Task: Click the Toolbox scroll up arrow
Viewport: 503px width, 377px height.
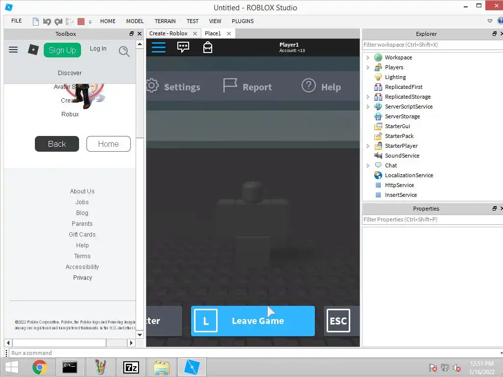Action: click(140, 44)
